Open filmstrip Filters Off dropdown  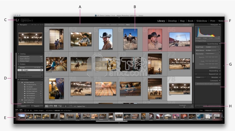[x=212, y=110]
